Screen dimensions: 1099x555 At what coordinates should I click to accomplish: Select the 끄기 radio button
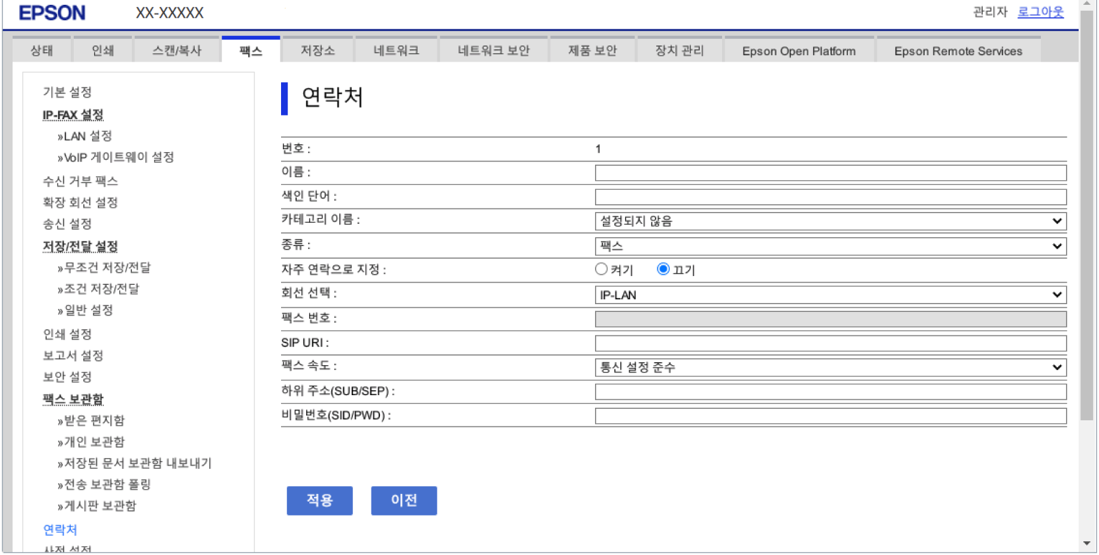pos(663,269)
